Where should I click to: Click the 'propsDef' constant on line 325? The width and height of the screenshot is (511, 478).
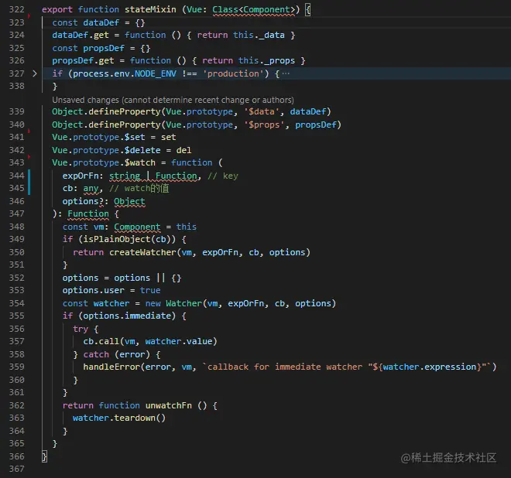[x=104, y=48]
